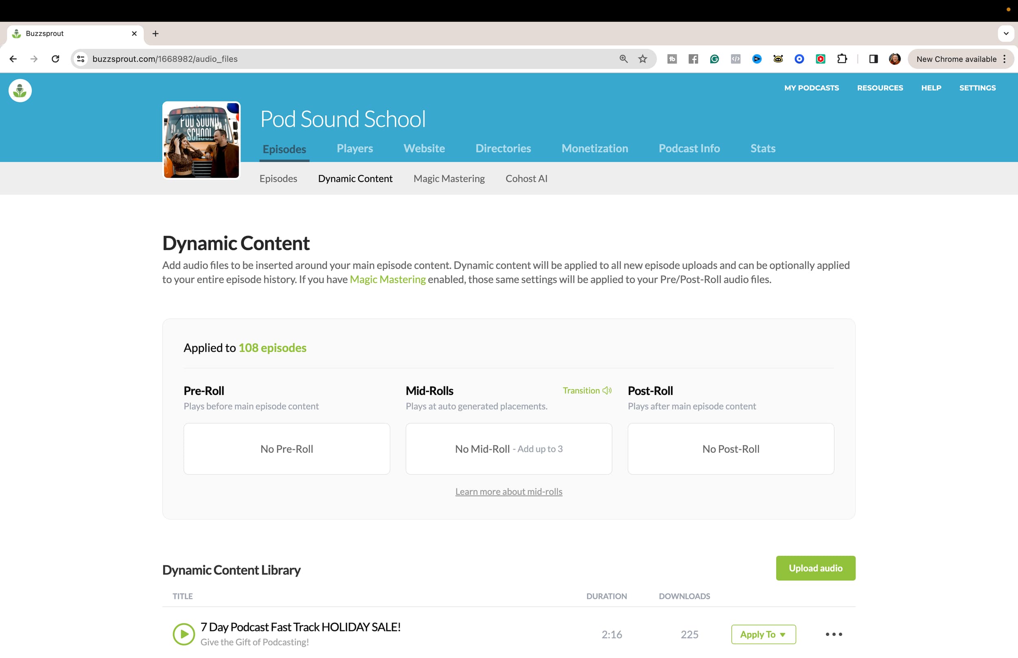Open a new browser tab
The image size is (1018, 658).
[x=156, y=33]
